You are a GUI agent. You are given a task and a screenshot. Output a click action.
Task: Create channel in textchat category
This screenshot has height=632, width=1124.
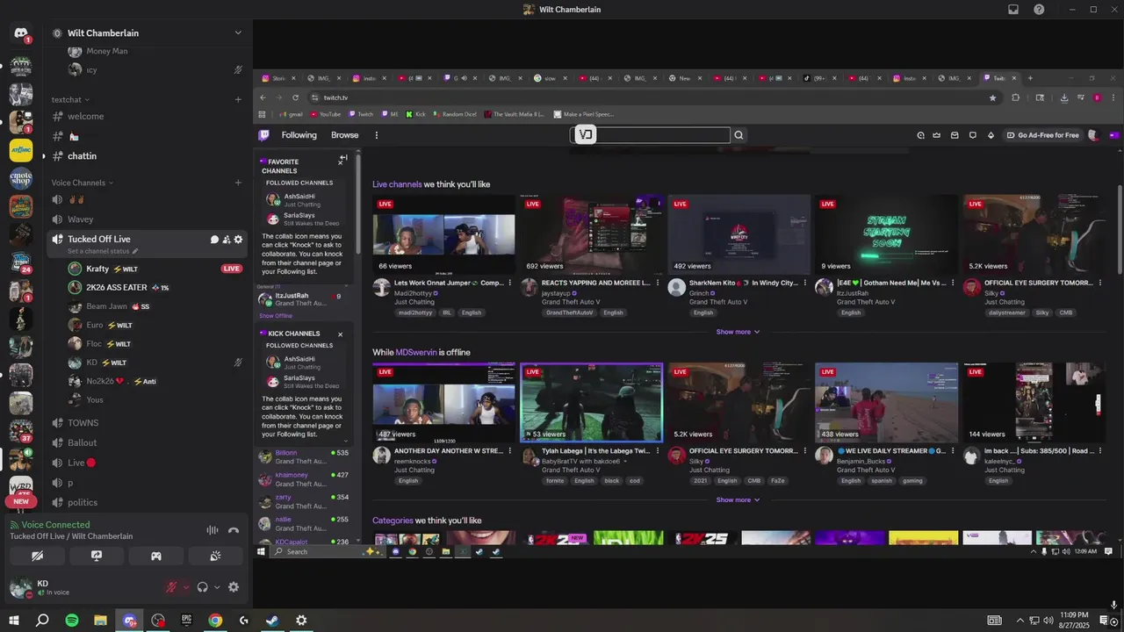(x=238, y=99)
